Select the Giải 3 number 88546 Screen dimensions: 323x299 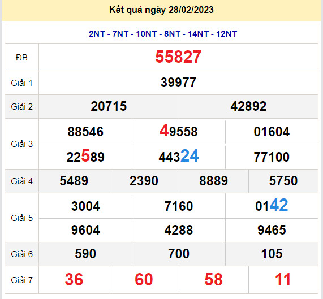(85, 132)
